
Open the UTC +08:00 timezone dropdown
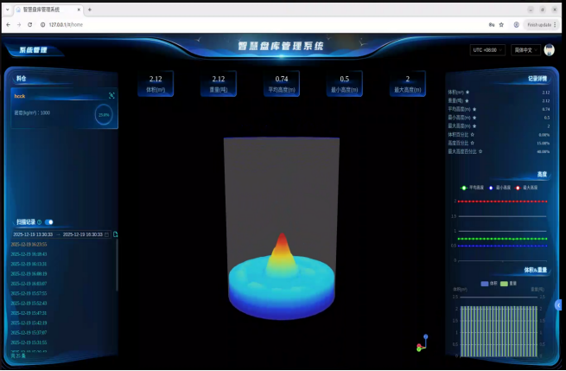(x=488, y=50)
